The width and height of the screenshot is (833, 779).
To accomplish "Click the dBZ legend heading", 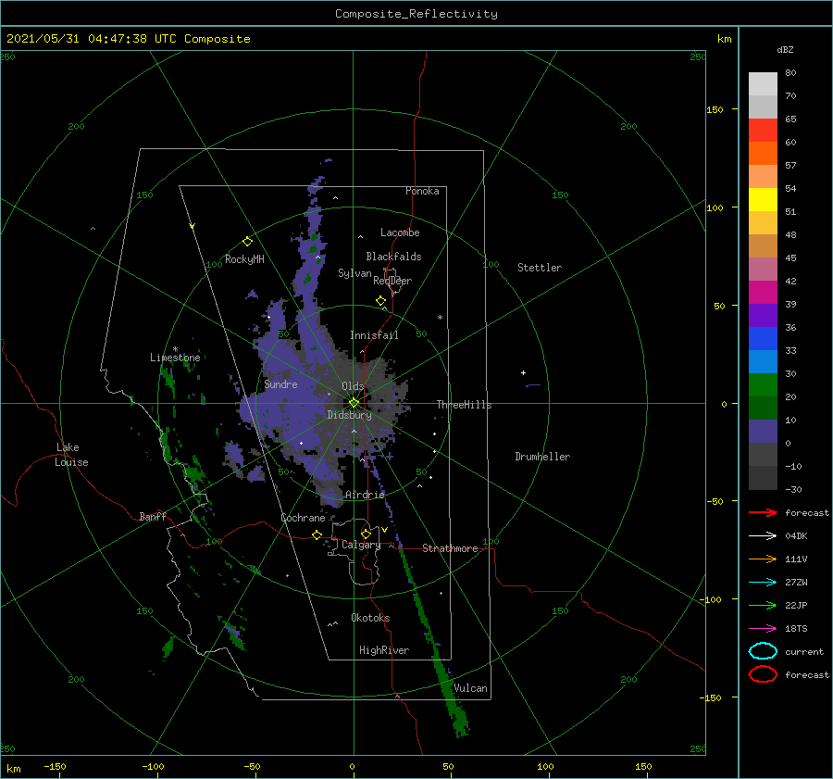I will click(x=785, y=49).
